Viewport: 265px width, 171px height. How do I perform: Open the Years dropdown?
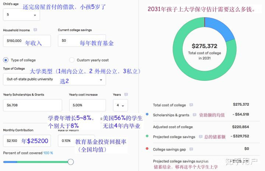(120, 105)
